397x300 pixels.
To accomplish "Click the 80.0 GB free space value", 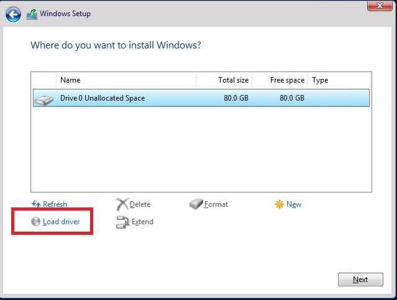I will (292, 98).
